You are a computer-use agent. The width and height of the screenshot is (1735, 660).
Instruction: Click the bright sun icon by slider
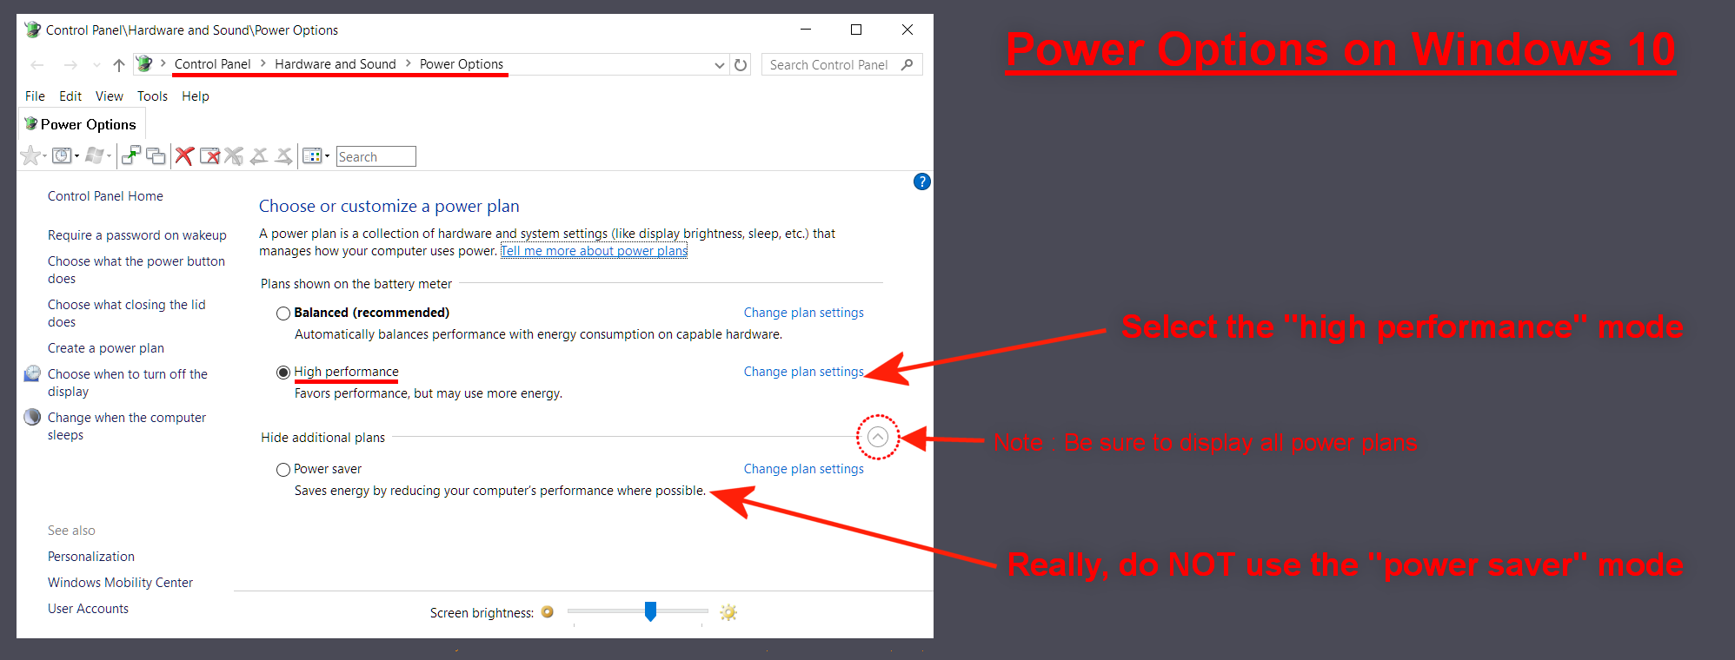728,612
